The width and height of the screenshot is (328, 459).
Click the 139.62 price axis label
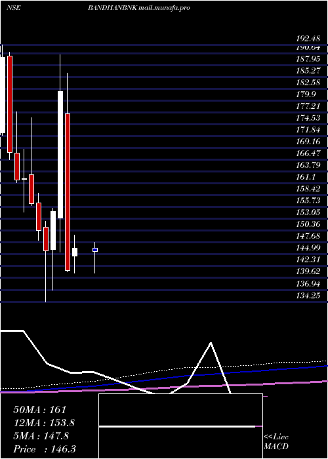[308, 271]
